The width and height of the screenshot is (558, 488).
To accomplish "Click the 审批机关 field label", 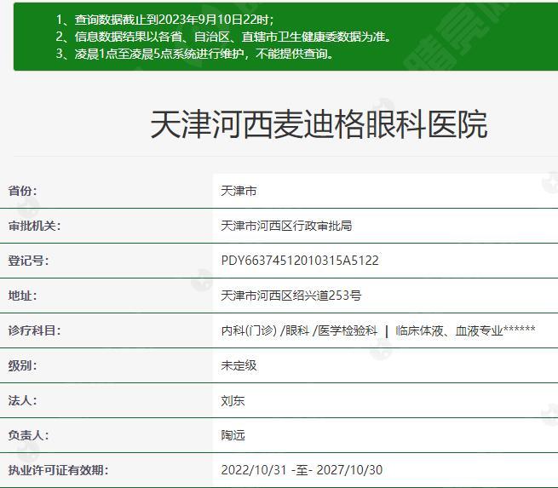I will coord(34,226).
